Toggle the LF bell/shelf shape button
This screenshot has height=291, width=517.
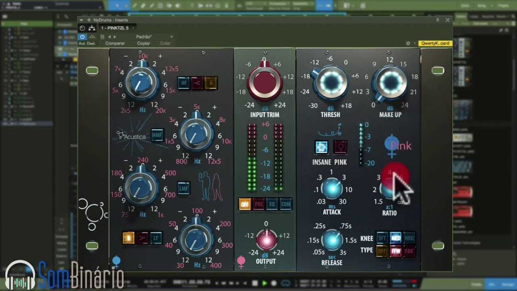click(x=143, y=238)
